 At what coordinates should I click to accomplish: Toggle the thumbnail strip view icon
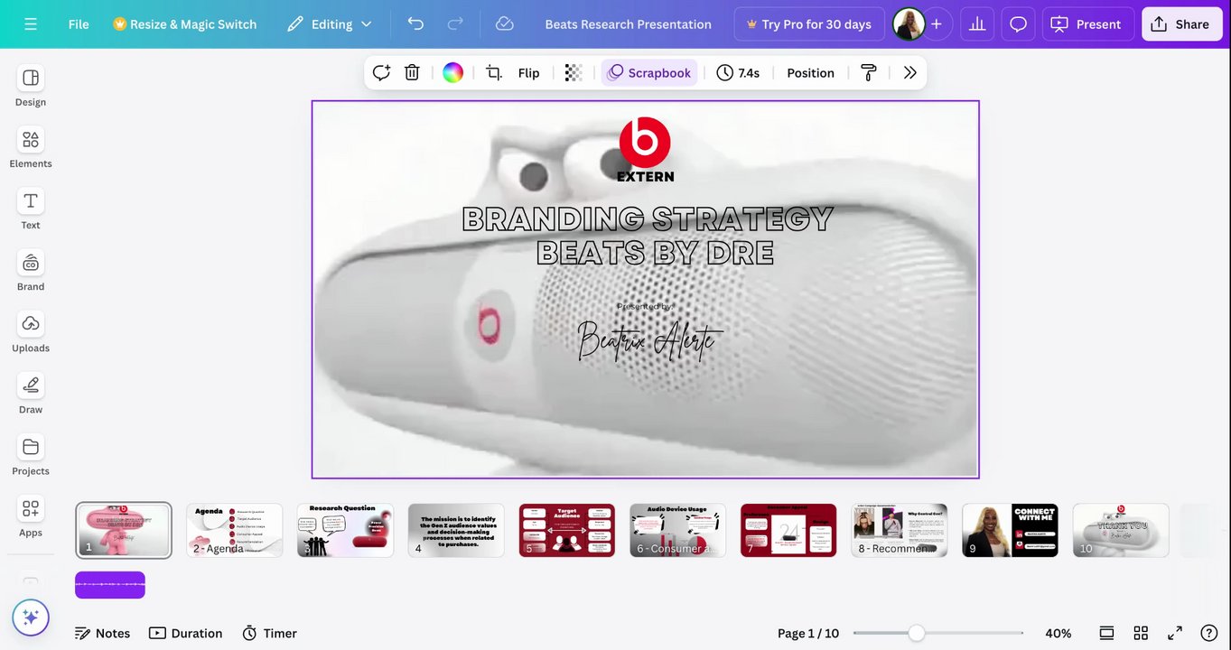(x=1106, y=634)
